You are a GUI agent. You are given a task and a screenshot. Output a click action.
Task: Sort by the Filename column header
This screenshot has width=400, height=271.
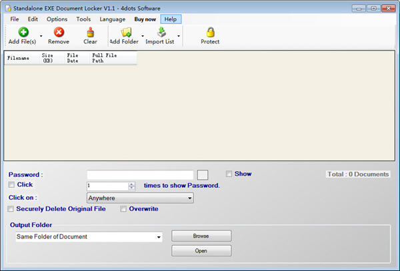(x=22, y=58)
